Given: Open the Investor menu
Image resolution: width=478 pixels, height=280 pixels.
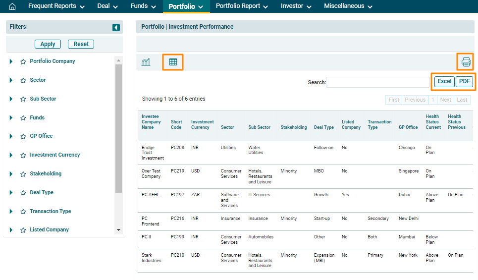Looking at the screenshot, I should point(296,6).
